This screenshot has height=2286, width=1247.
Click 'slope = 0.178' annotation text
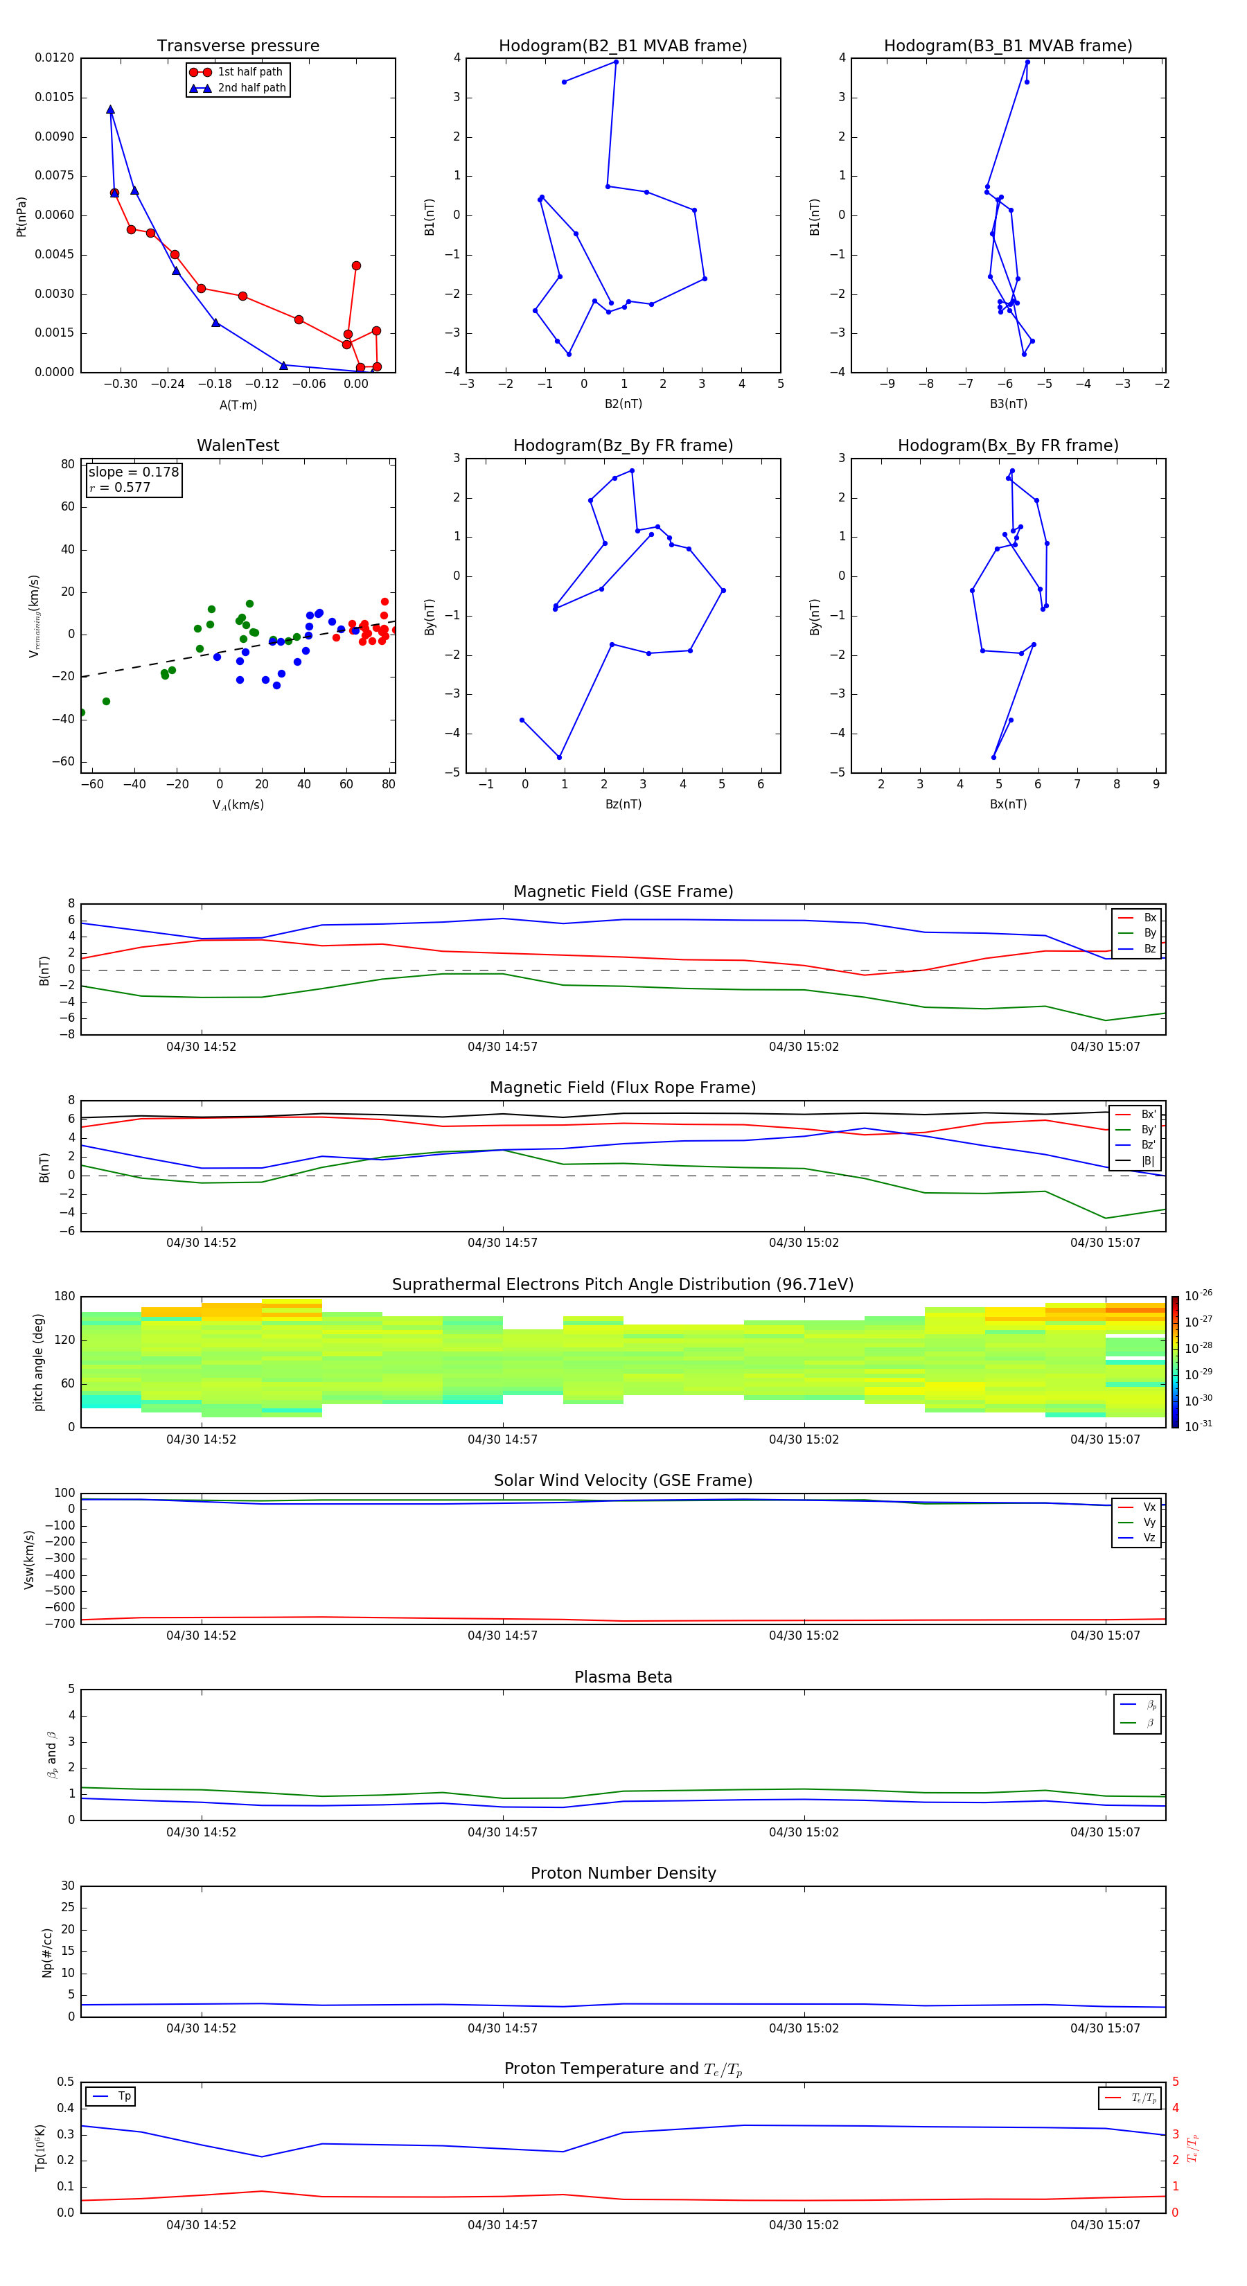pyautogui.click(x=134, y=472)
